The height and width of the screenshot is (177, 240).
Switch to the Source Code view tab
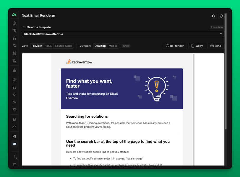click(x=64, y=46)
